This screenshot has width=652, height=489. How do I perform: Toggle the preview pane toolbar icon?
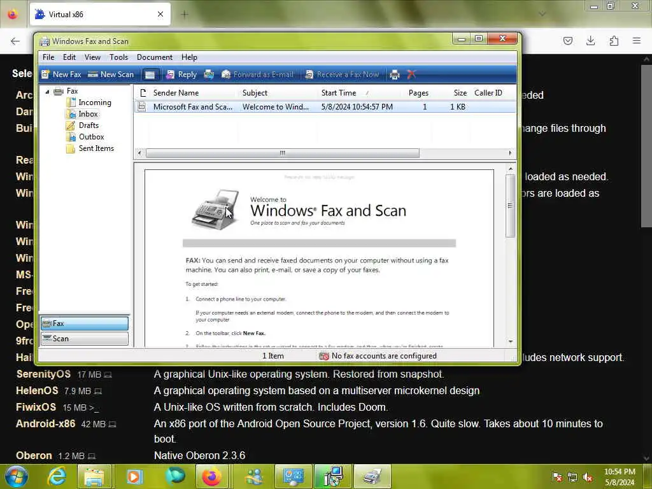tap(150, 75)
